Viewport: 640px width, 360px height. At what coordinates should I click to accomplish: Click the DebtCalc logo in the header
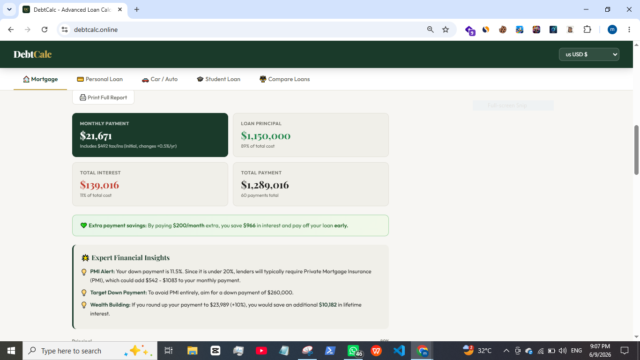coord(32,54)
